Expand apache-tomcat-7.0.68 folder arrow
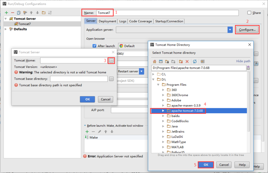Viewport: 268px width, 173px height. (x=163, y=111)
